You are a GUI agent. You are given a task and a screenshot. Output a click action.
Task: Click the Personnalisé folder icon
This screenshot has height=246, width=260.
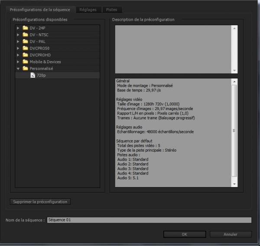[x=26, y=68]
